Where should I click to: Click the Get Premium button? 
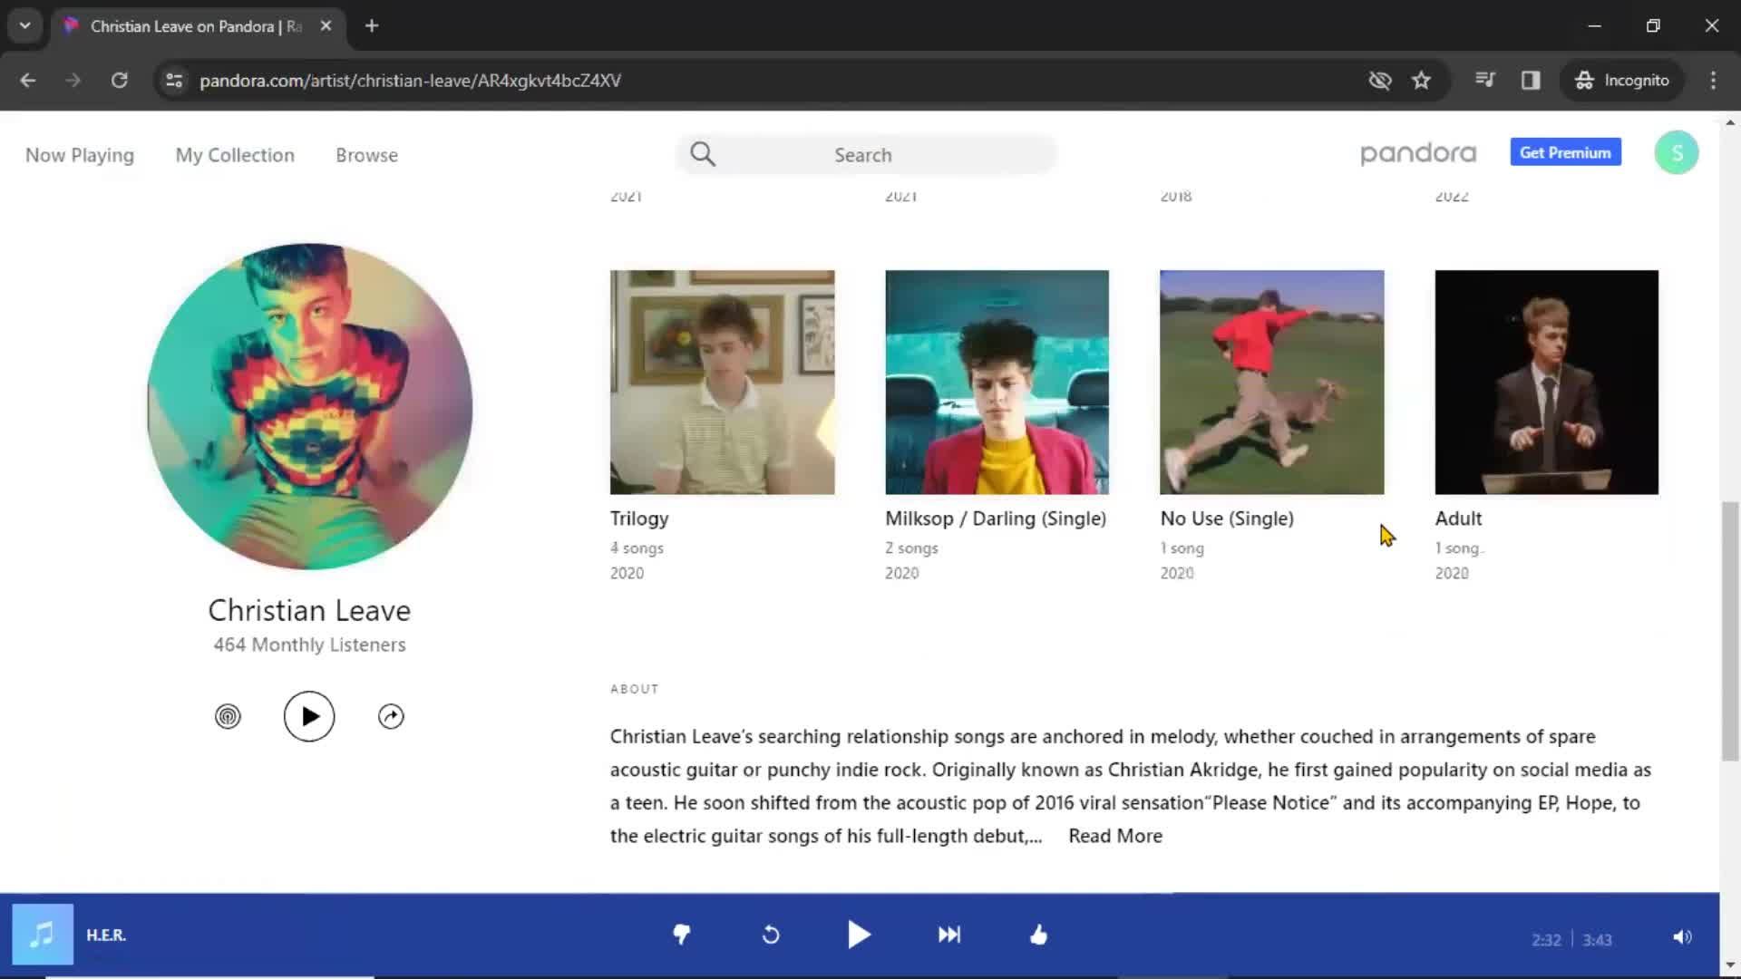coord(1565,152)
